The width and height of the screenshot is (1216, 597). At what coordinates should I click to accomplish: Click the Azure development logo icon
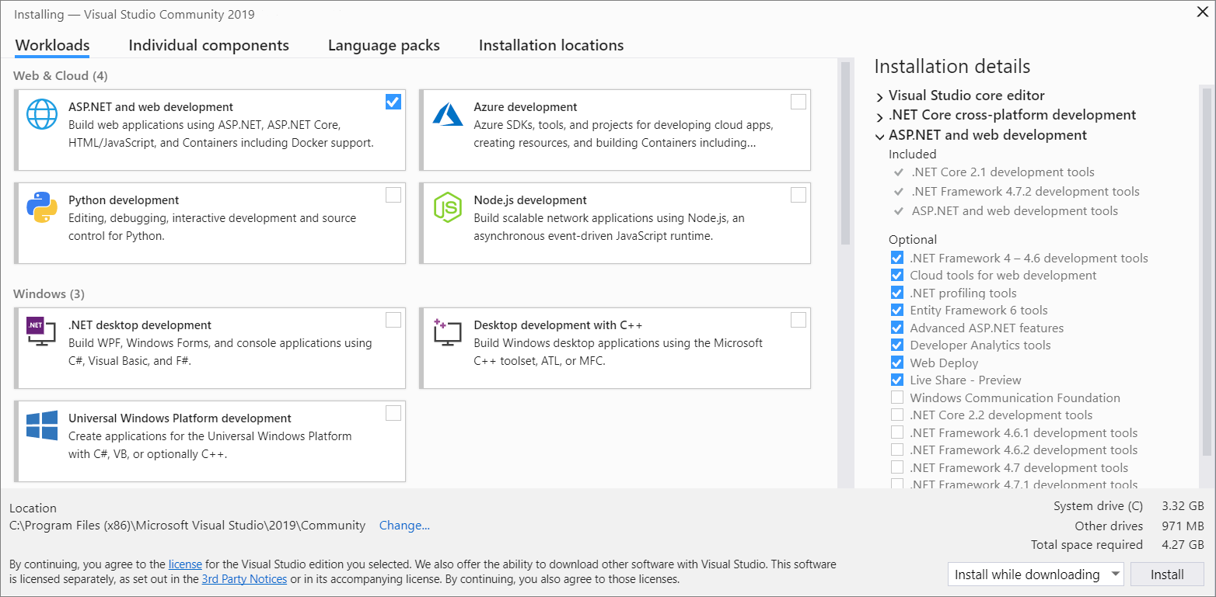(x=448, y=114)
